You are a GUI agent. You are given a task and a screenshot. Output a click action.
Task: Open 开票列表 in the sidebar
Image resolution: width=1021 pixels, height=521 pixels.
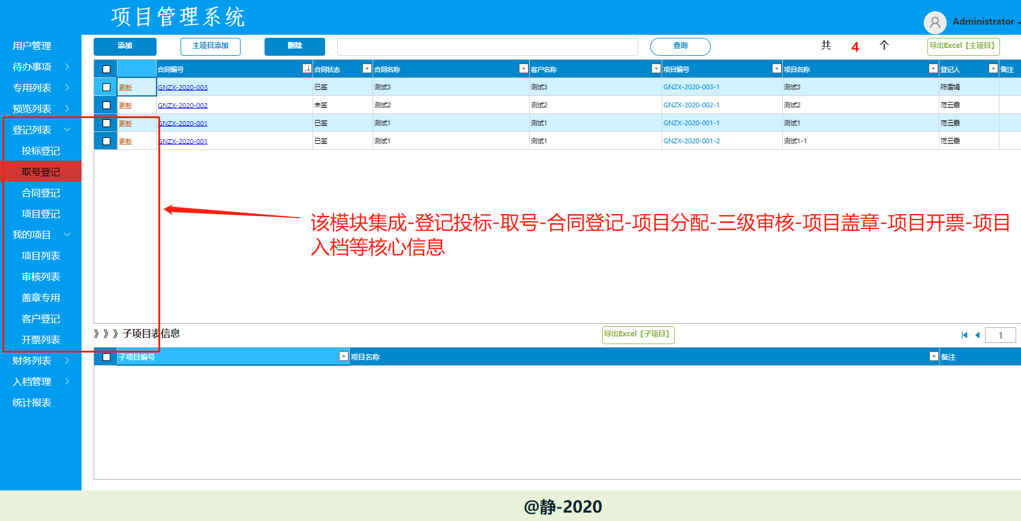point(41,339)
